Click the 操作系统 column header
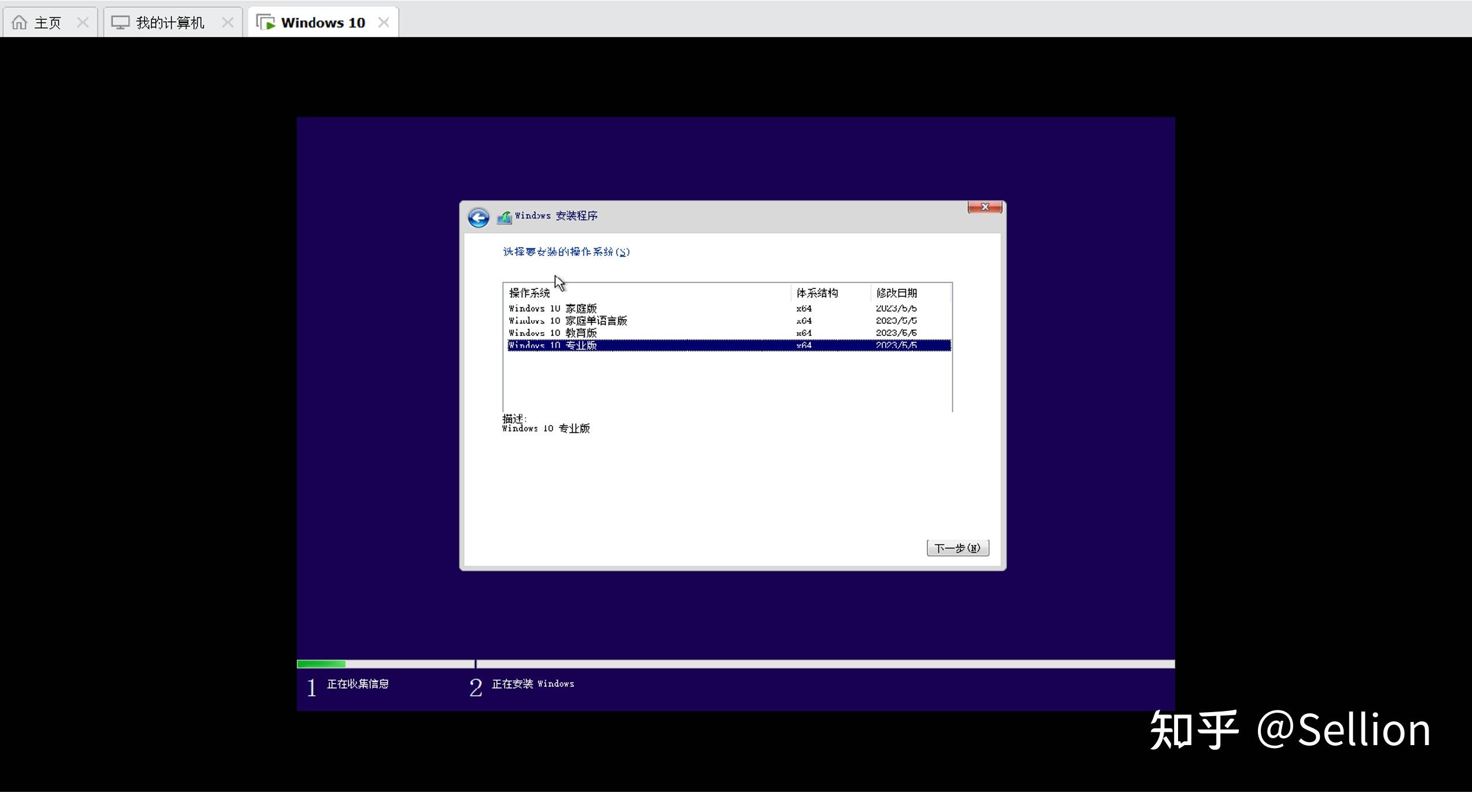 point(528,292)
